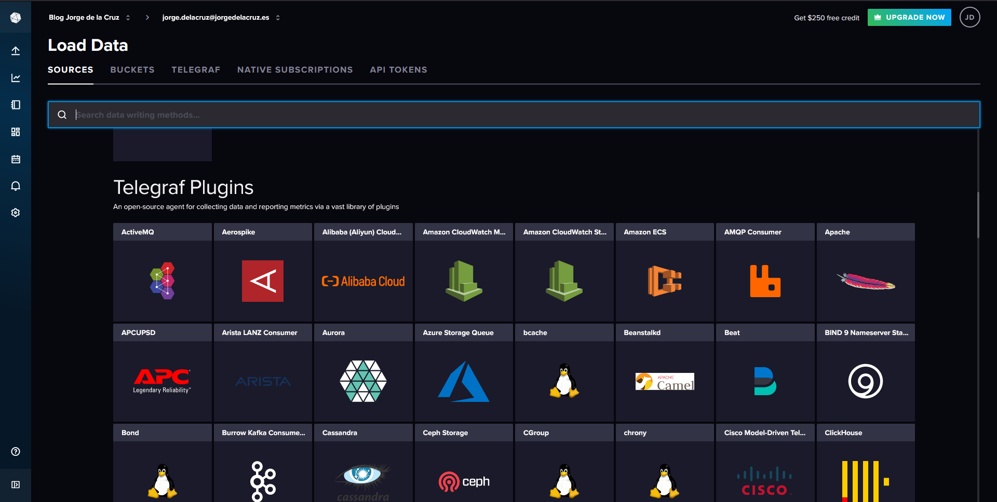Select the Bond penguin logo

[163, 482]
